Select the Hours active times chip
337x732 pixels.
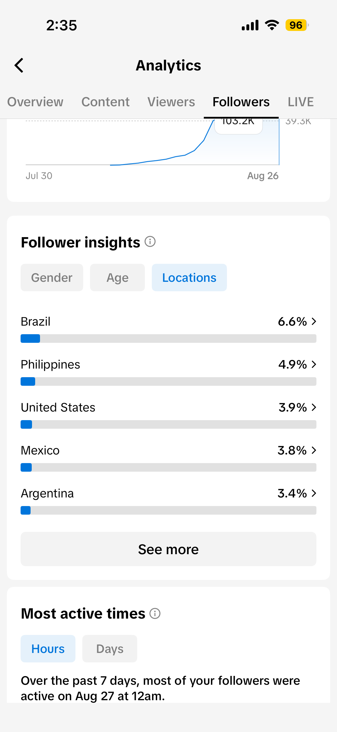pyautogui.click(x=48, y=649)
